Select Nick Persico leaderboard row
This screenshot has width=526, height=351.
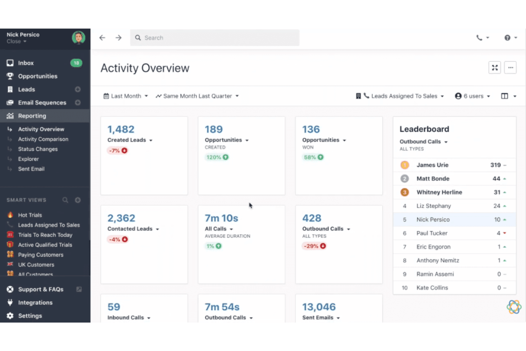pyautogui.click(x=455, y=220)
